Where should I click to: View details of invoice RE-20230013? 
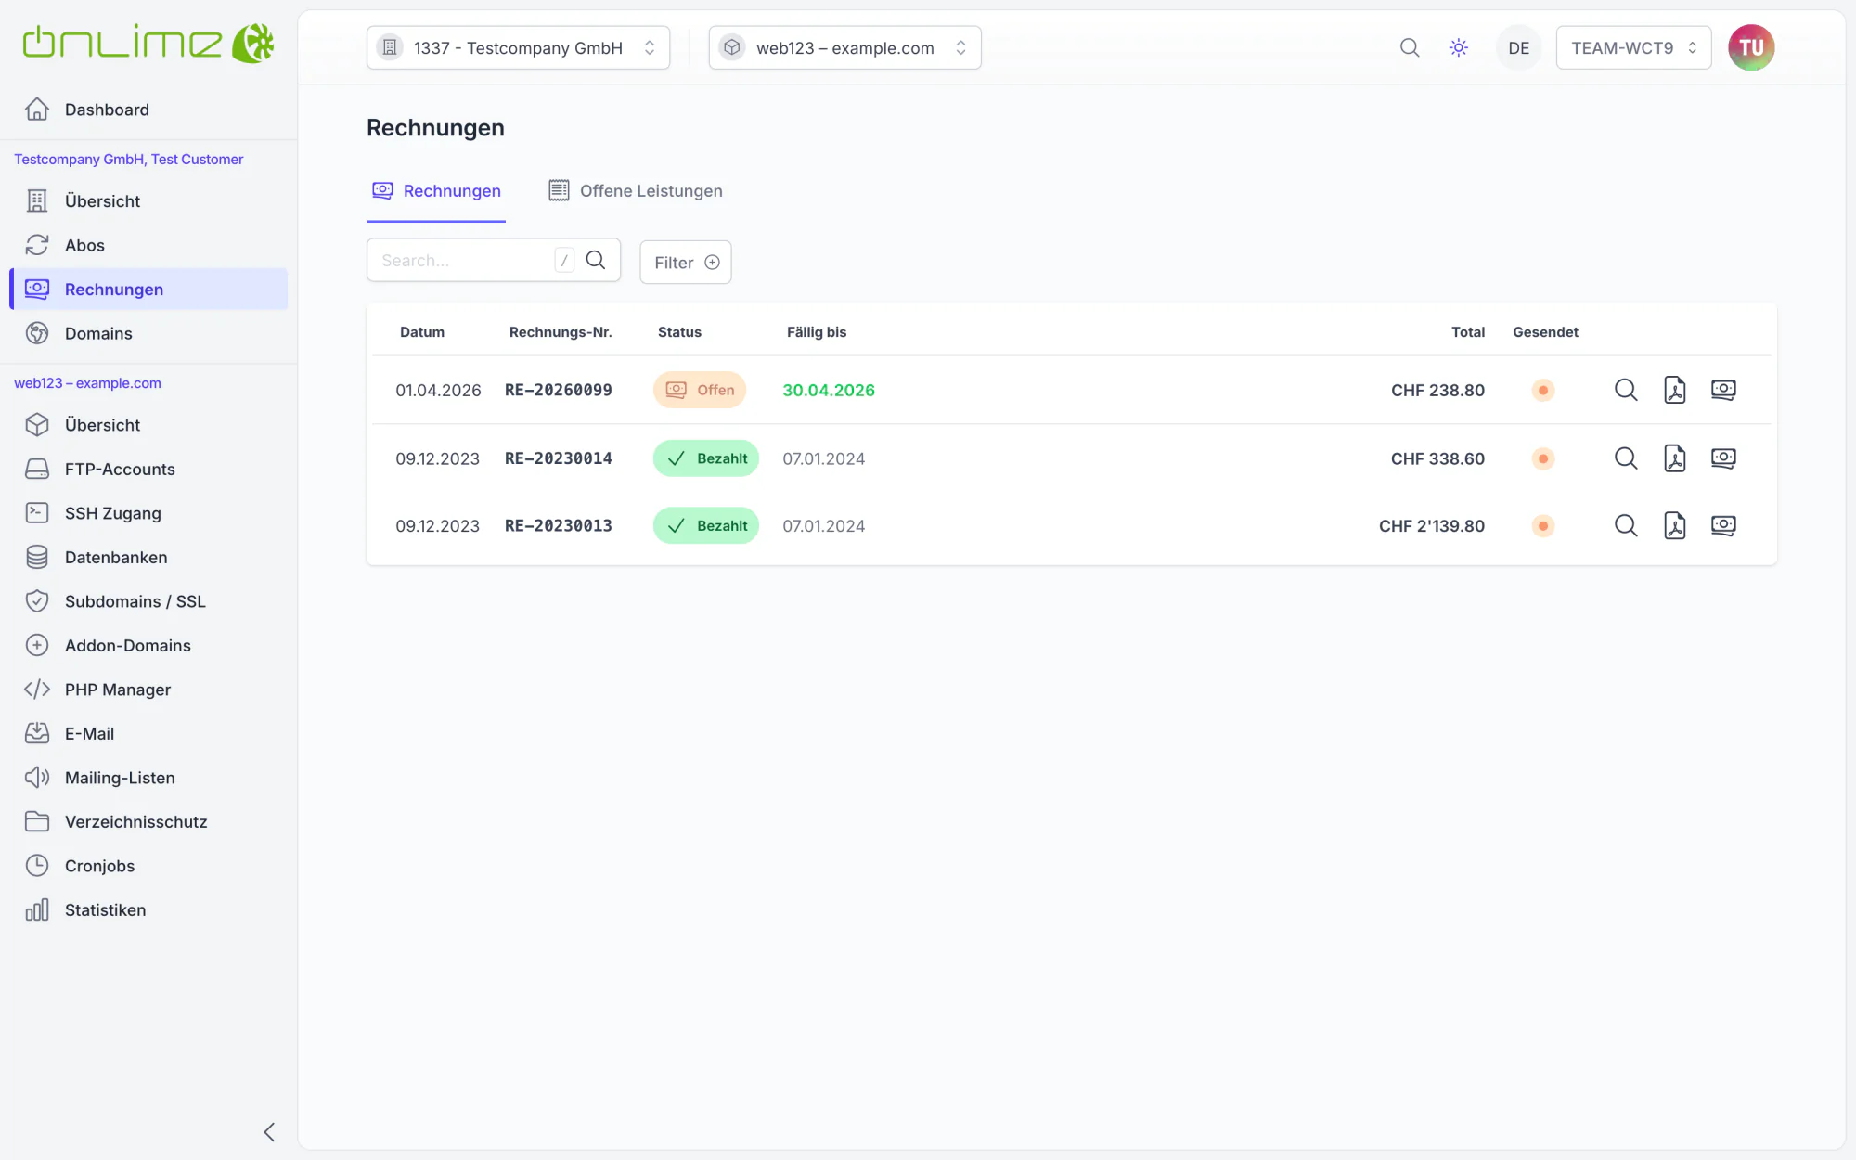click(1625, 525)
